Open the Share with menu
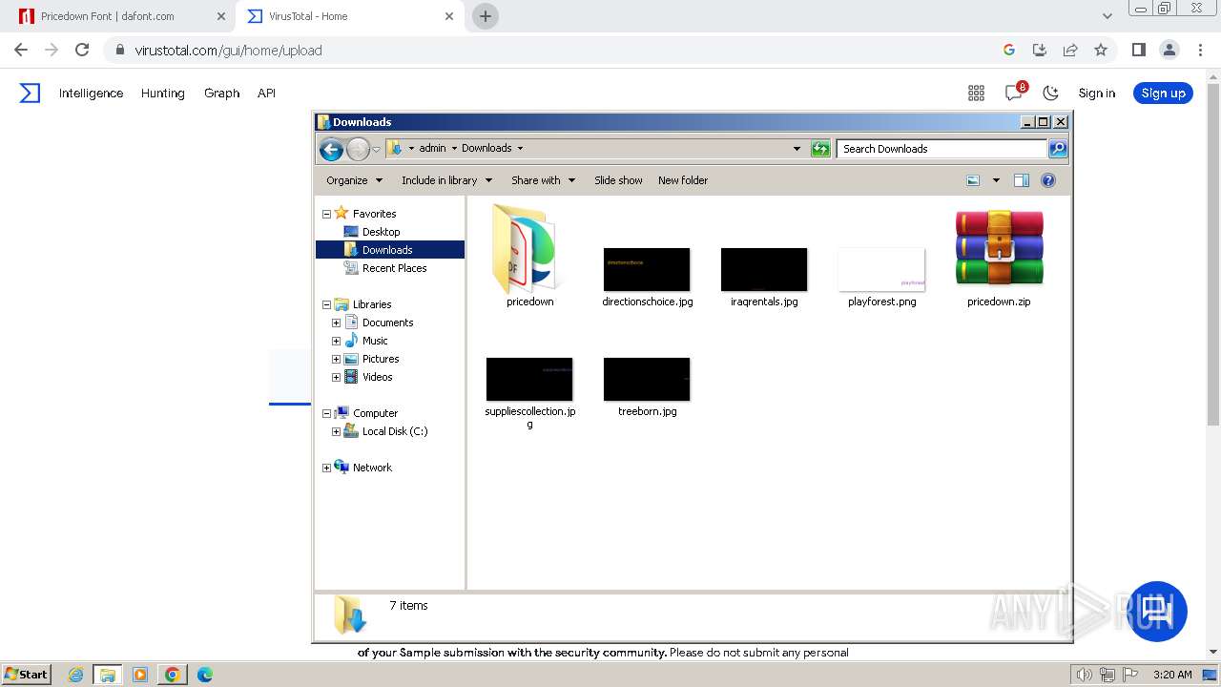This screenshot has height=687, width=1221. click(544, 180)
